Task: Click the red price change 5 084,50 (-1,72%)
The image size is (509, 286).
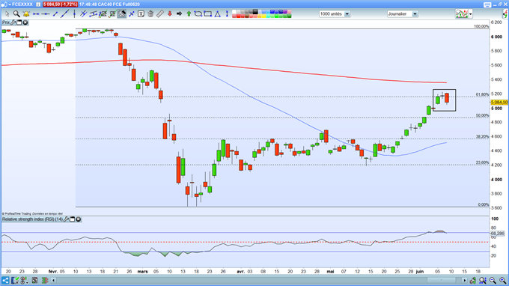Action: click(61, 4)
